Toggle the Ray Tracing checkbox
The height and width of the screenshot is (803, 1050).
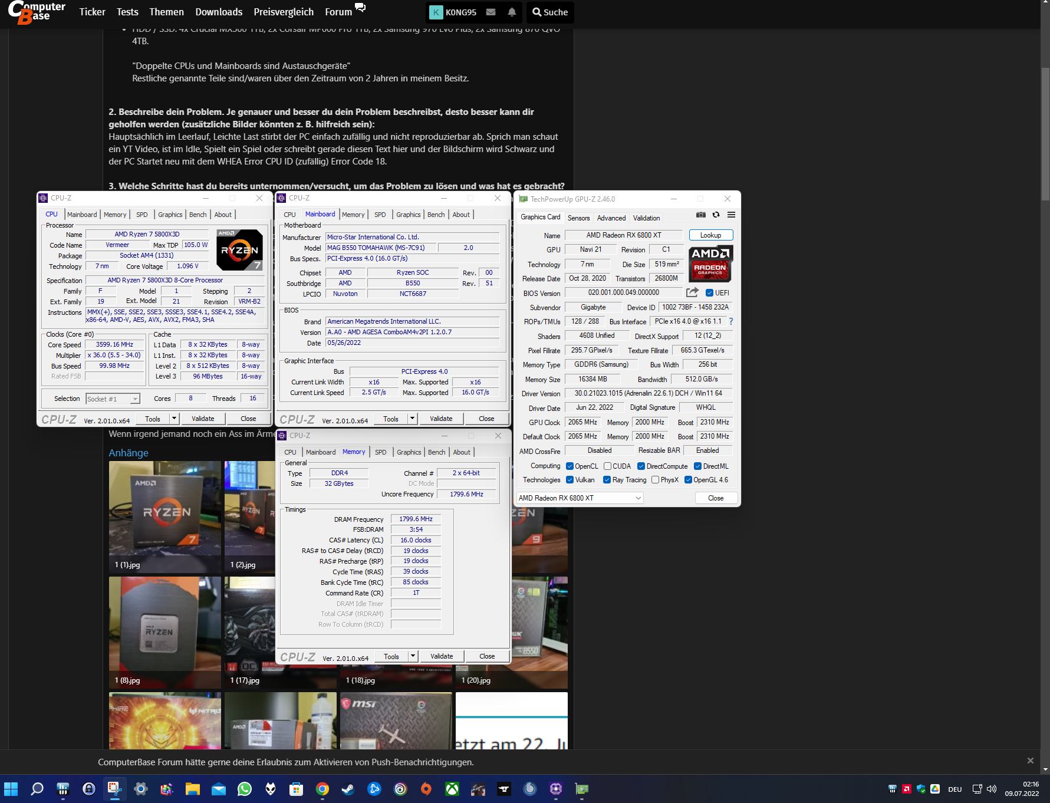pyautogui.click(x=607, y=479)
